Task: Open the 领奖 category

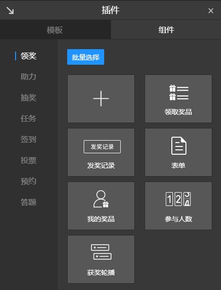Action: coord(28,56)
